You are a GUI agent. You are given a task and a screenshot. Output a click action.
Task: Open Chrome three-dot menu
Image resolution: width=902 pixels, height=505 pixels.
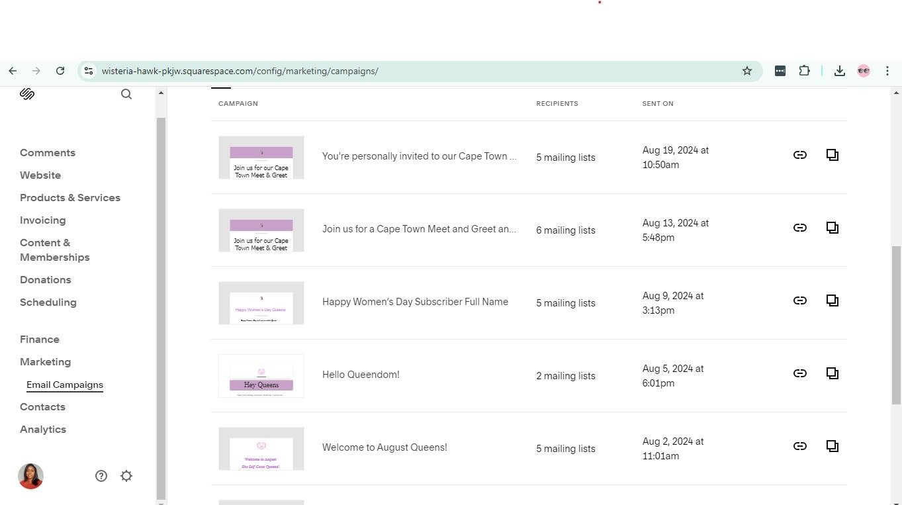point(887,71)
